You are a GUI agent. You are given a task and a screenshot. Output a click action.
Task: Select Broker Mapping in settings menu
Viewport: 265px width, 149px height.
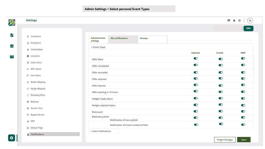(38, 82)
